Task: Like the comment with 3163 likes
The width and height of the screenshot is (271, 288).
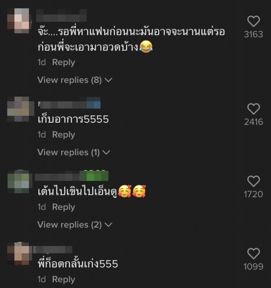Action: 254,21
